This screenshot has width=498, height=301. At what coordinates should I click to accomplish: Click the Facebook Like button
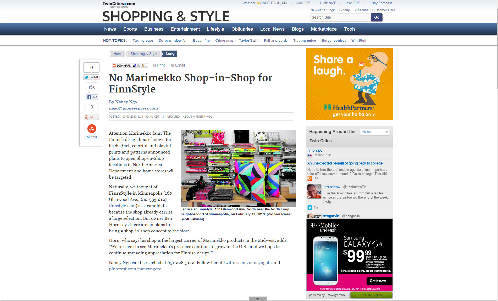[x=92, y=97]
